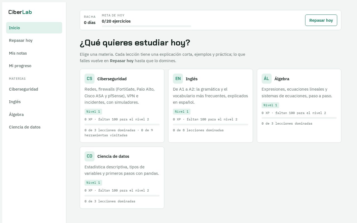Open the Inglés card title
Image resolution: width=357 pixels, height=223 pixels.
coord(192,79)
